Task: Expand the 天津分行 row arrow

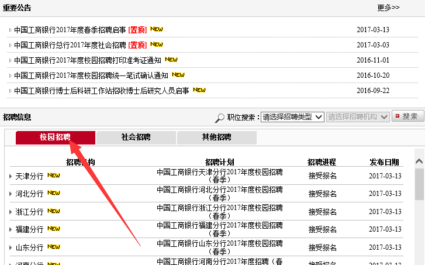Action: tap(11, 176)
